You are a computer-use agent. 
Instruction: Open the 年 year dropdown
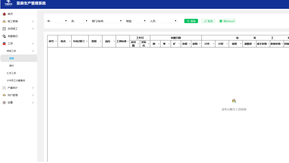coord(61,21)
